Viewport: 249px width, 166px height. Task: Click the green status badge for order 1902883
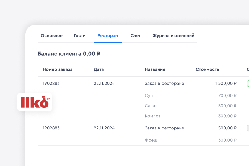[248, 83]
